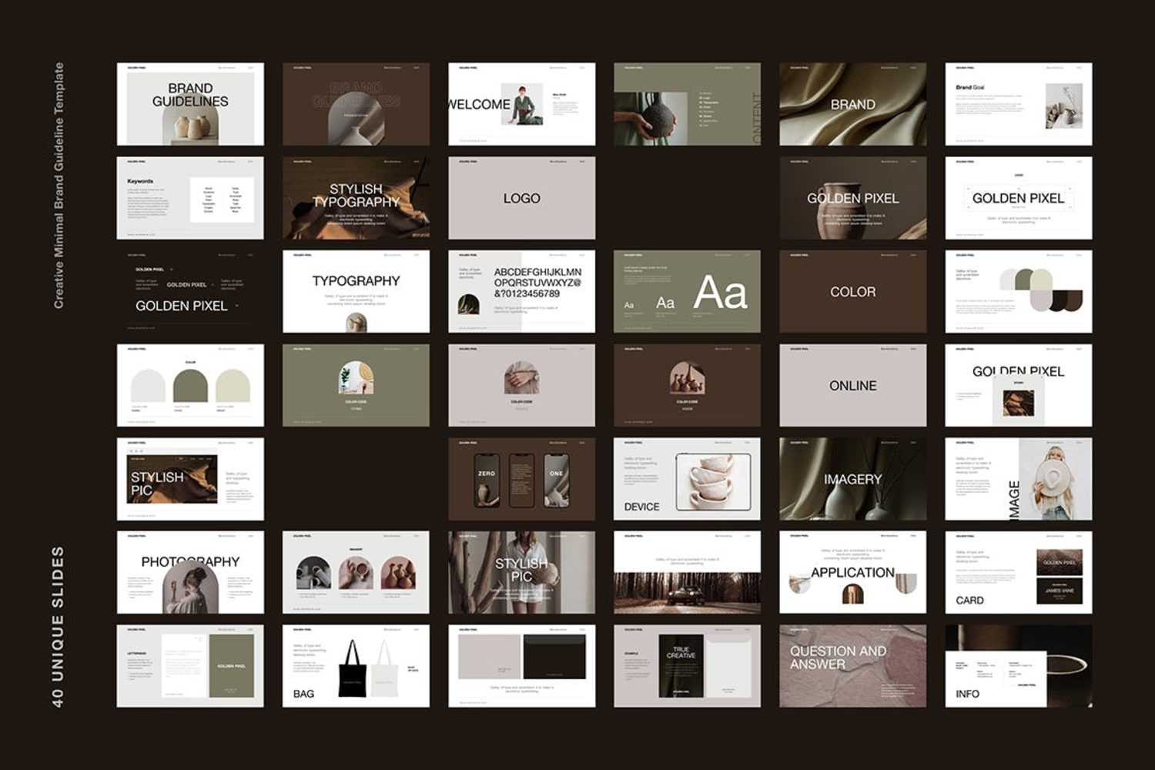Open the GOLDEN PIXEL social post slide
Screen dimensions: 1155x770
(x=1019, y=385)
